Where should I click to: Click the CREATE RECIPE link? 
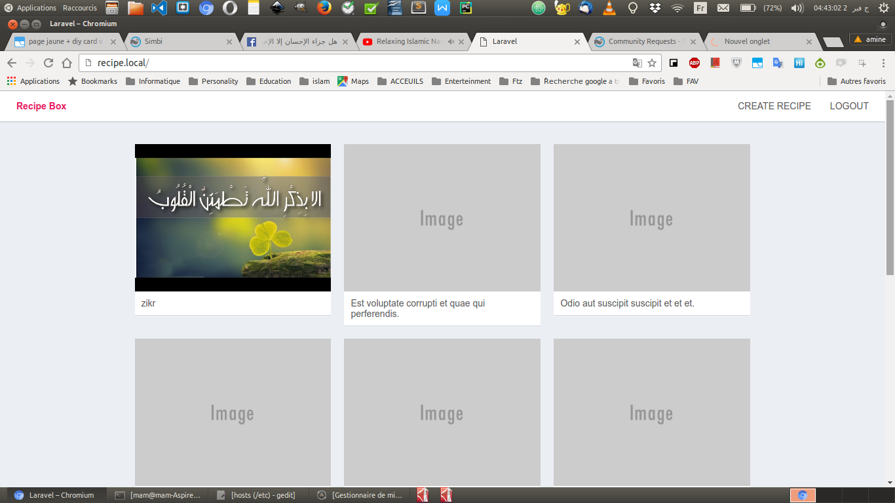pyautogui.click(x=774, y=106)
